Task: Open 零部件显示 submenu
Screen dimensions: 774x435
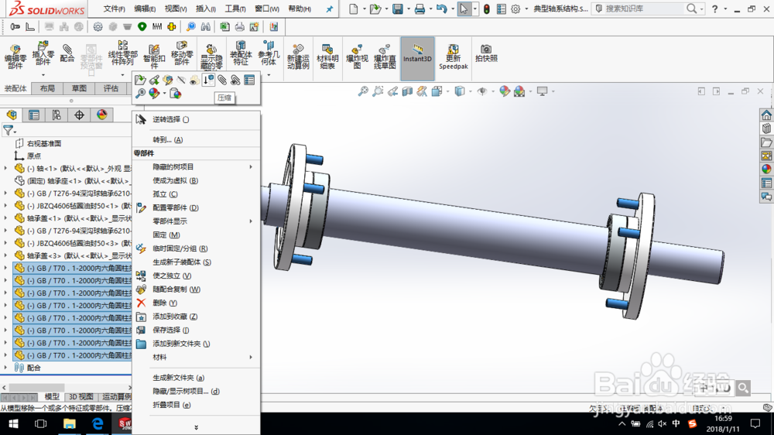Action: (196, 221)
